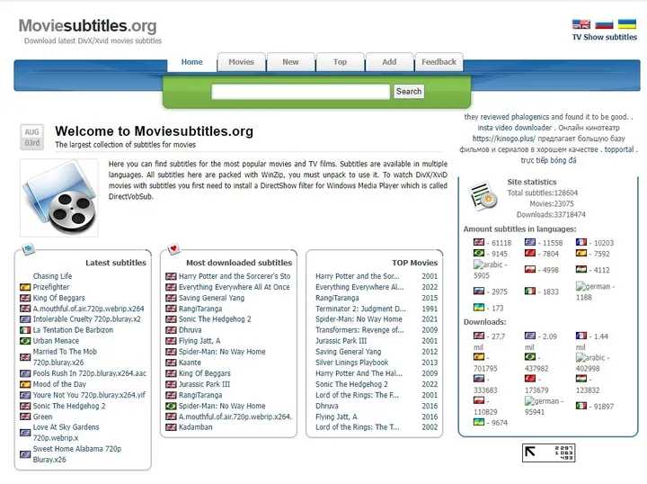Select the Ukrainian flag icon in the header

click(x=627, y=24)
